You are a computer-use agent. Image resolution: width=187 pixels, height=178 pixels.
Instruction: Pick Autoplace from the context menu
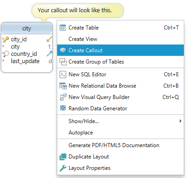tap(121, 133)
